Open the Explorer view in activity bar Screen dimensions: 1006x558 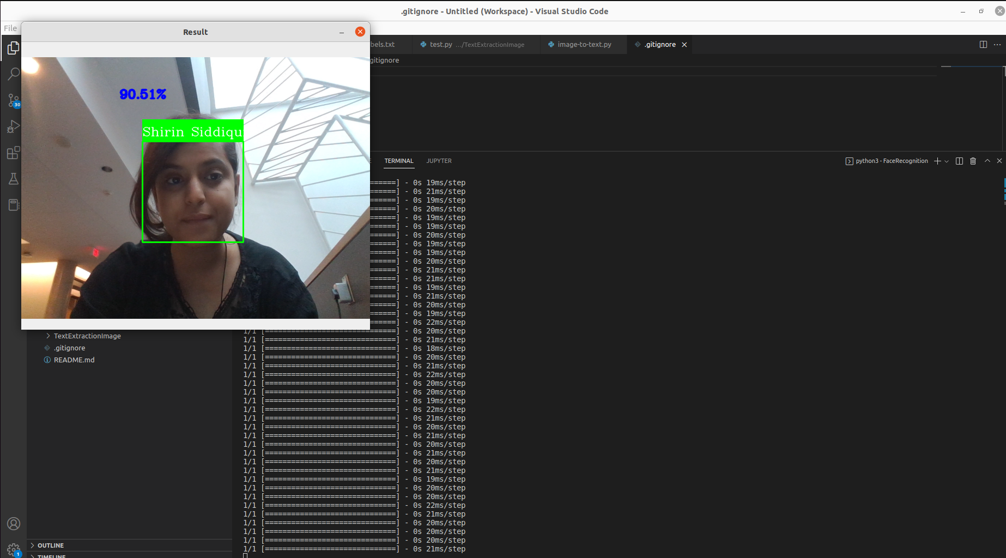13,48
